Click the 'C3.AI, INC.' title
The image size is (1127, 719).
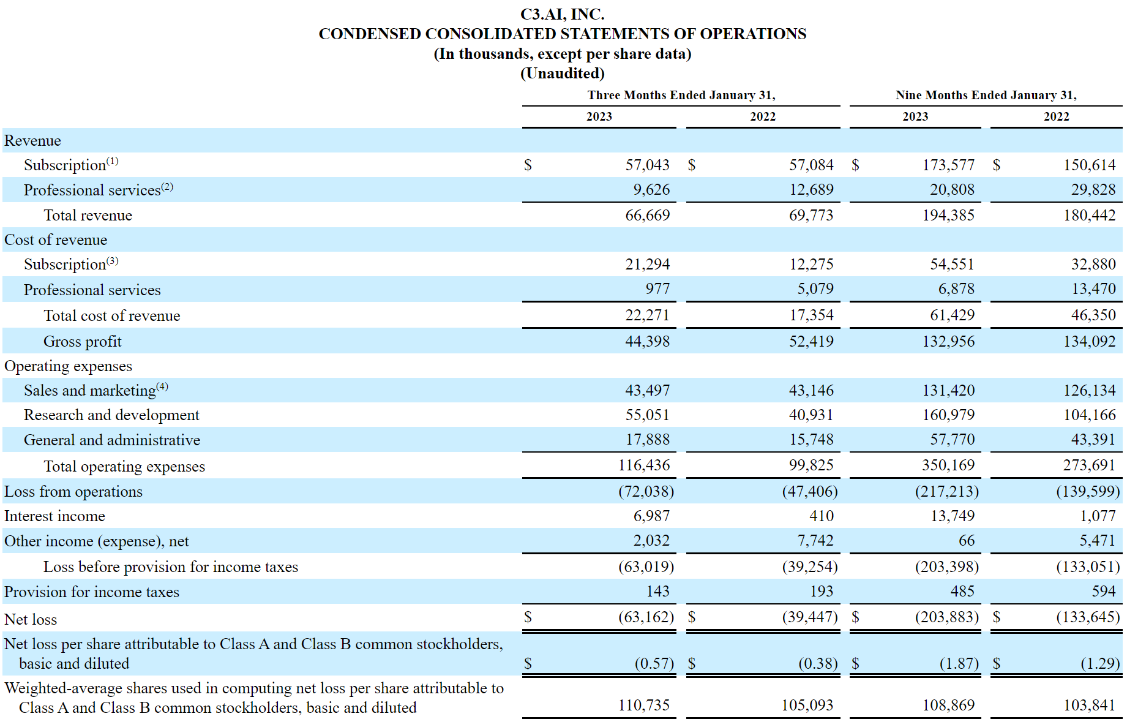562,14
